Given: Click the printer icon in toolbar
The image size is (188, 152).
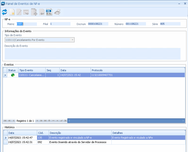Looking at the screenshot, I should click(x=57, y=12).
